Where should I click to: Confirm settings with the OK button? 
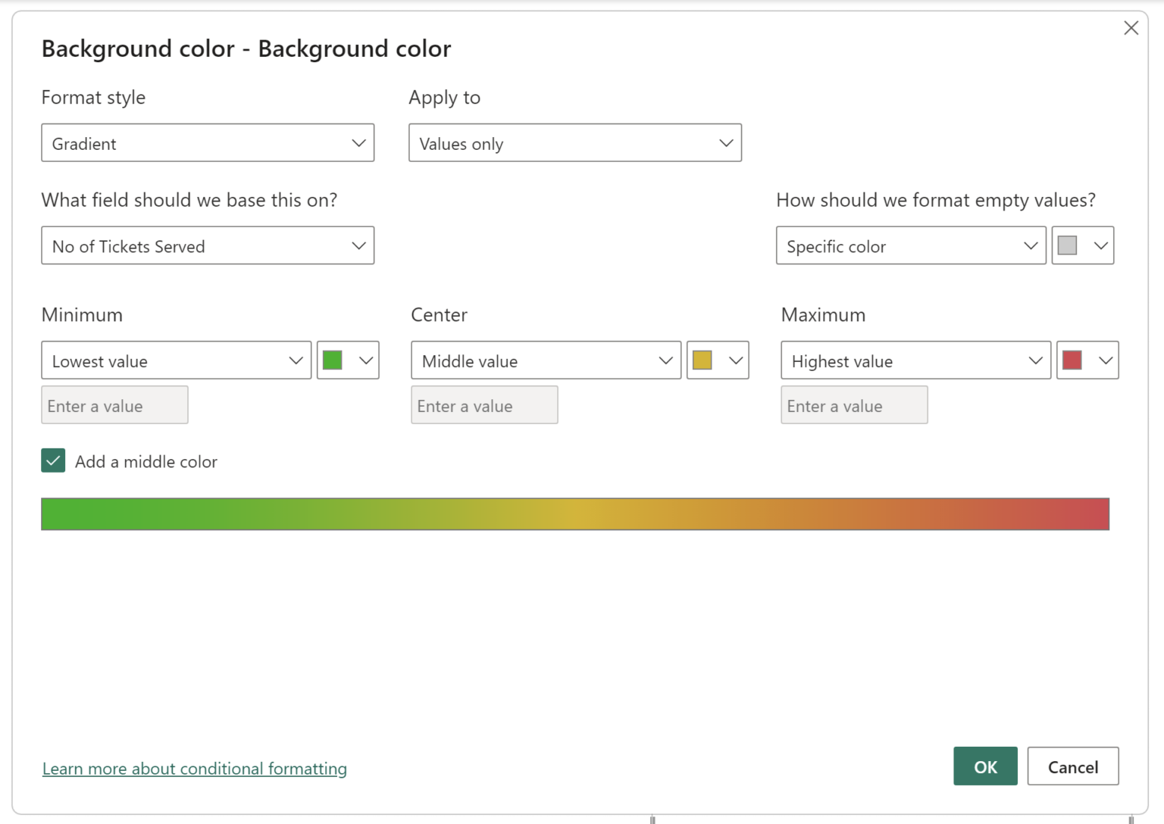point(984,766)
